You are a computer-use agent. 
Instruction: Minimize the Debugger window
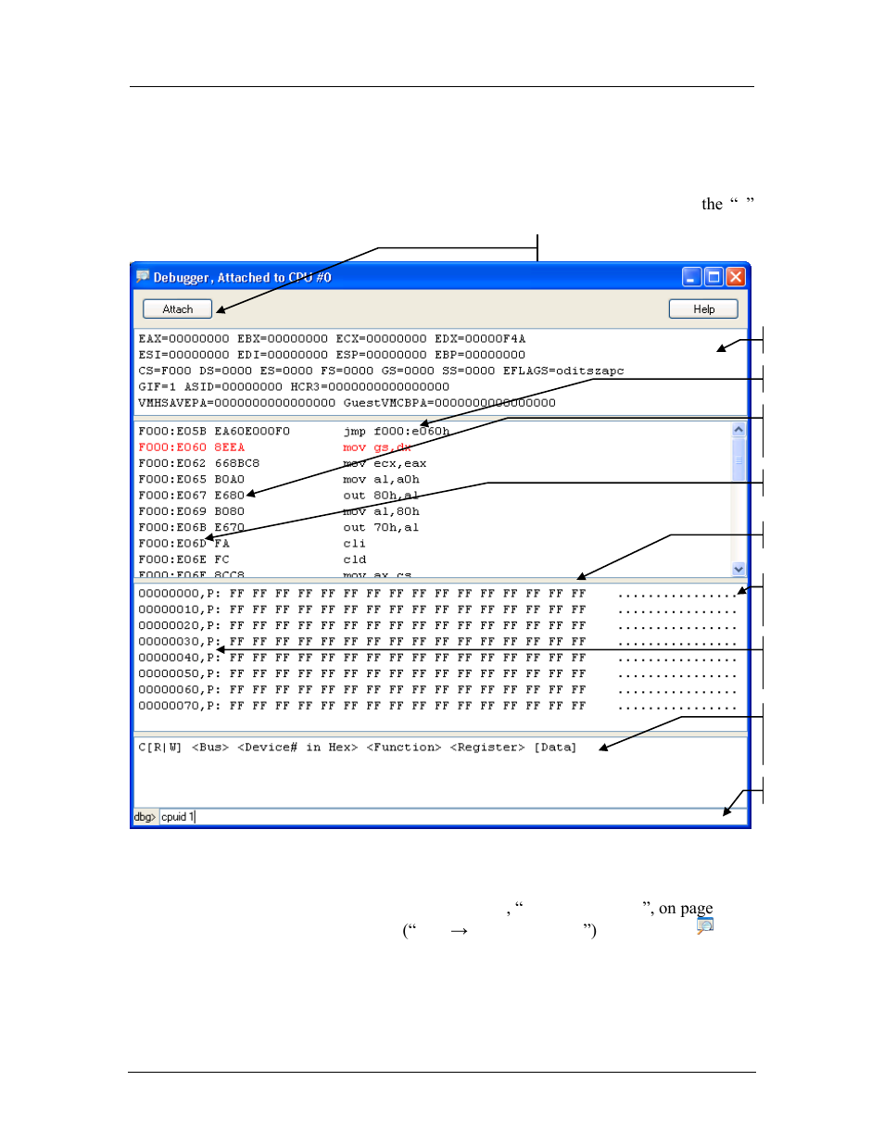coord(691,277)
